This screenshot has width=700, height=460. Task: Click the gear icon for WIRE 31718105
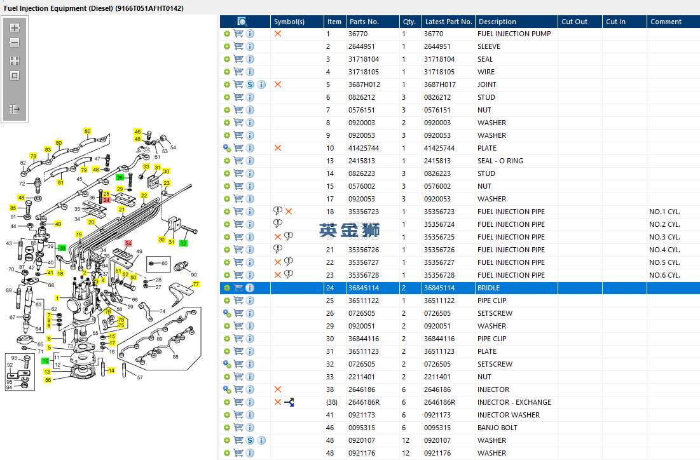pos(227,72)
